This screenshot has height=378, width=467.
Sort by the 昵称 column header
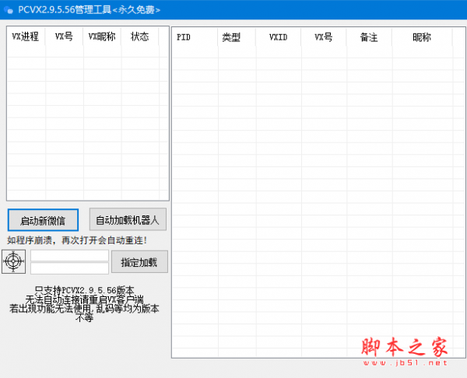coord(422,37)
